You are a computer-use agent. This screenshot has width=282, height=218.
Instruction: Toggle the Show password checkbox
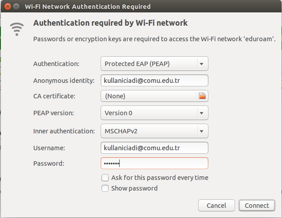105,188
